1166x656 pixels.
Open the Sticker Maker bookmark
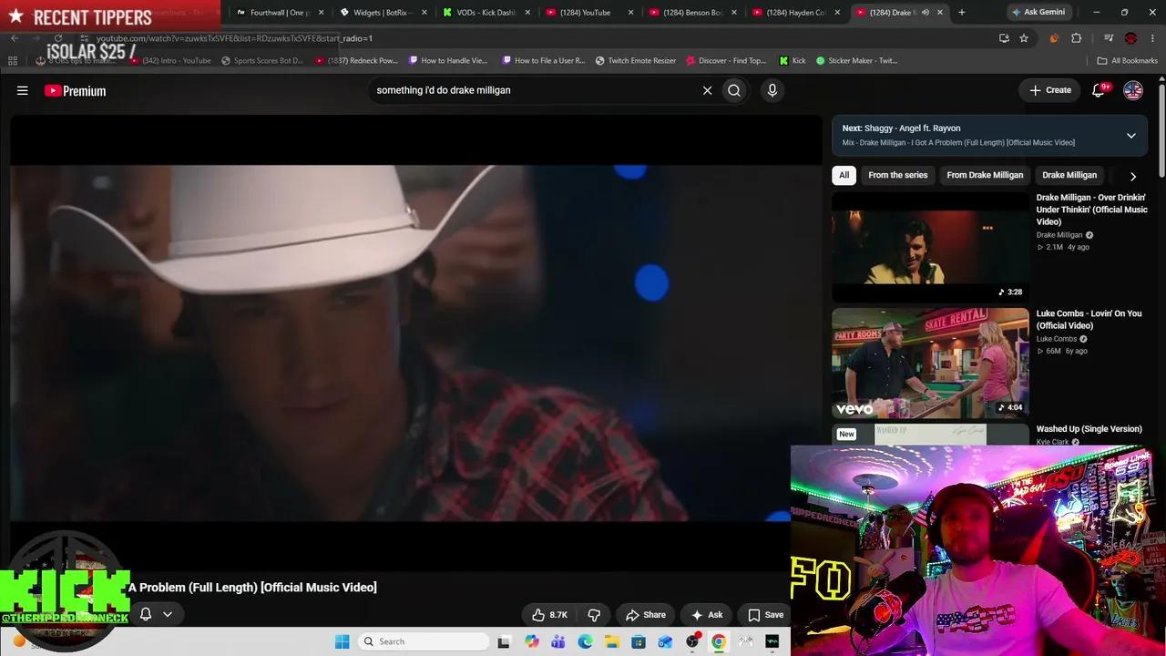pyautogui.click(x=856, y=61)
